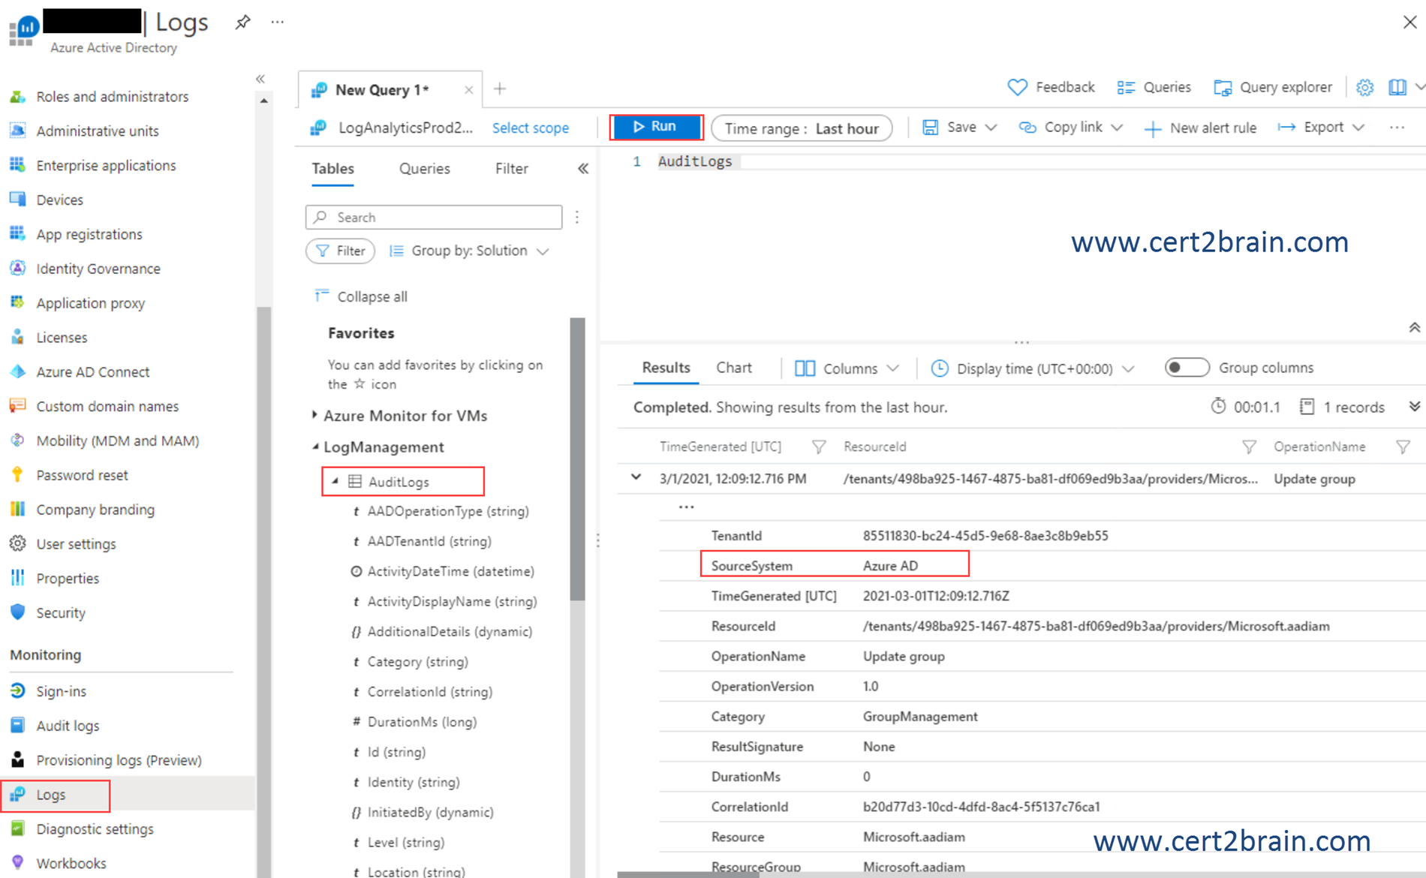Click New alert rule

pos(1200,128)
